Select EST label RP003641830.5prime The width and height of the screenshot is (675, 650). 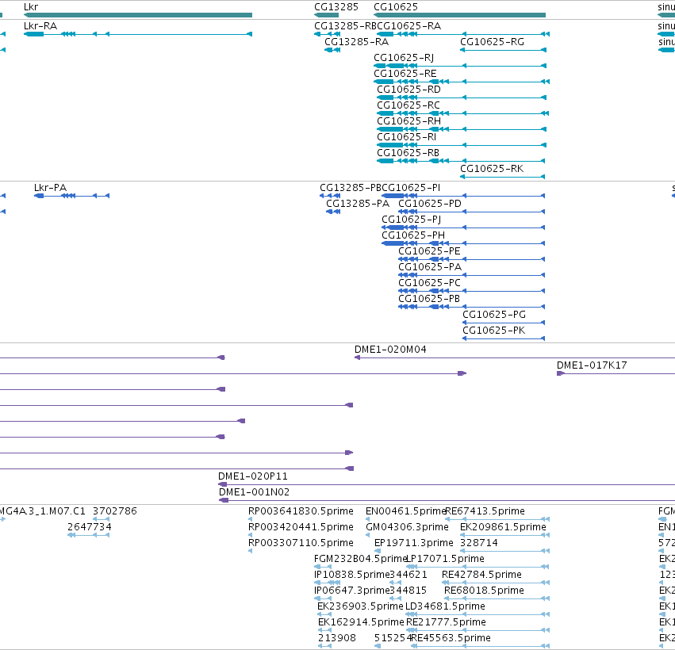(x=301, y=511)
